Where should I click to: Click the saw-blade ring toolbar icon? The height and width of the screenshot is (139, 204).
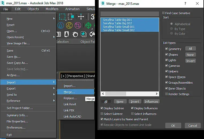[x=75, y=34]
